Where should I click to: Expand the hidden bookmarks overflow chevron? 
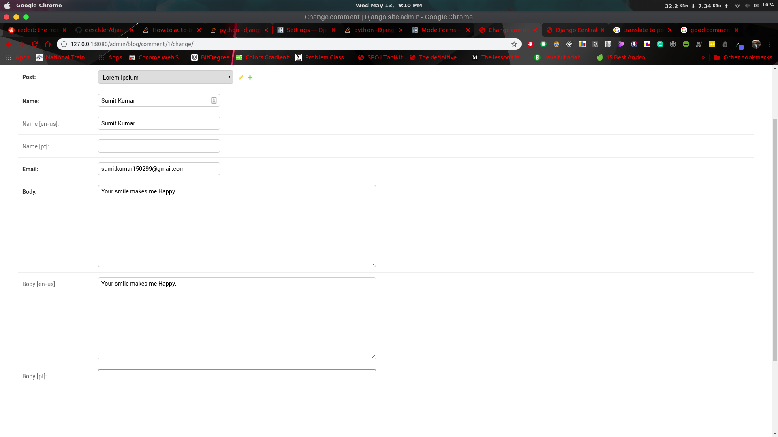(703, 57)
